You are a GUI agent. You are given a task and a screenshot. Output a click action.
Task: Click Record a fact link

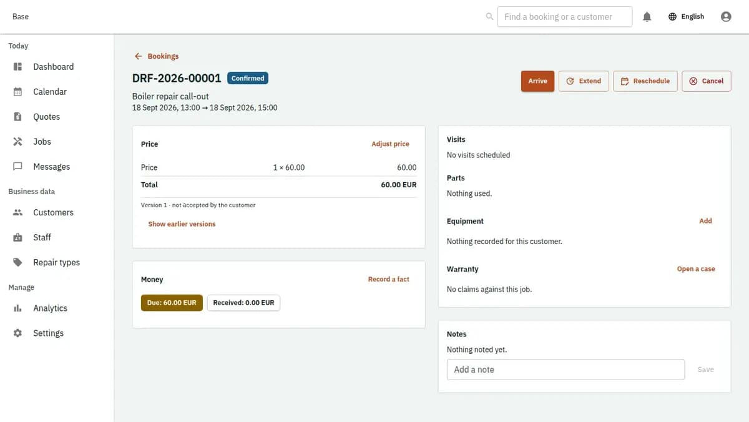[x=388, y=280]
